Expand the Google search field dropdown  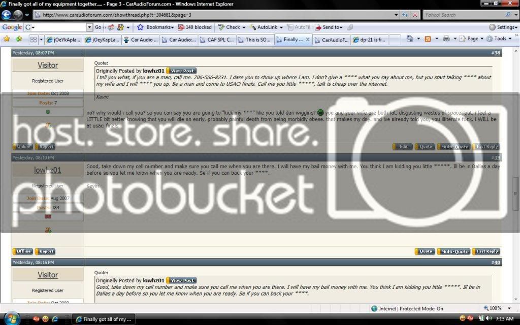pyautogui.click(x=89, y=27)
